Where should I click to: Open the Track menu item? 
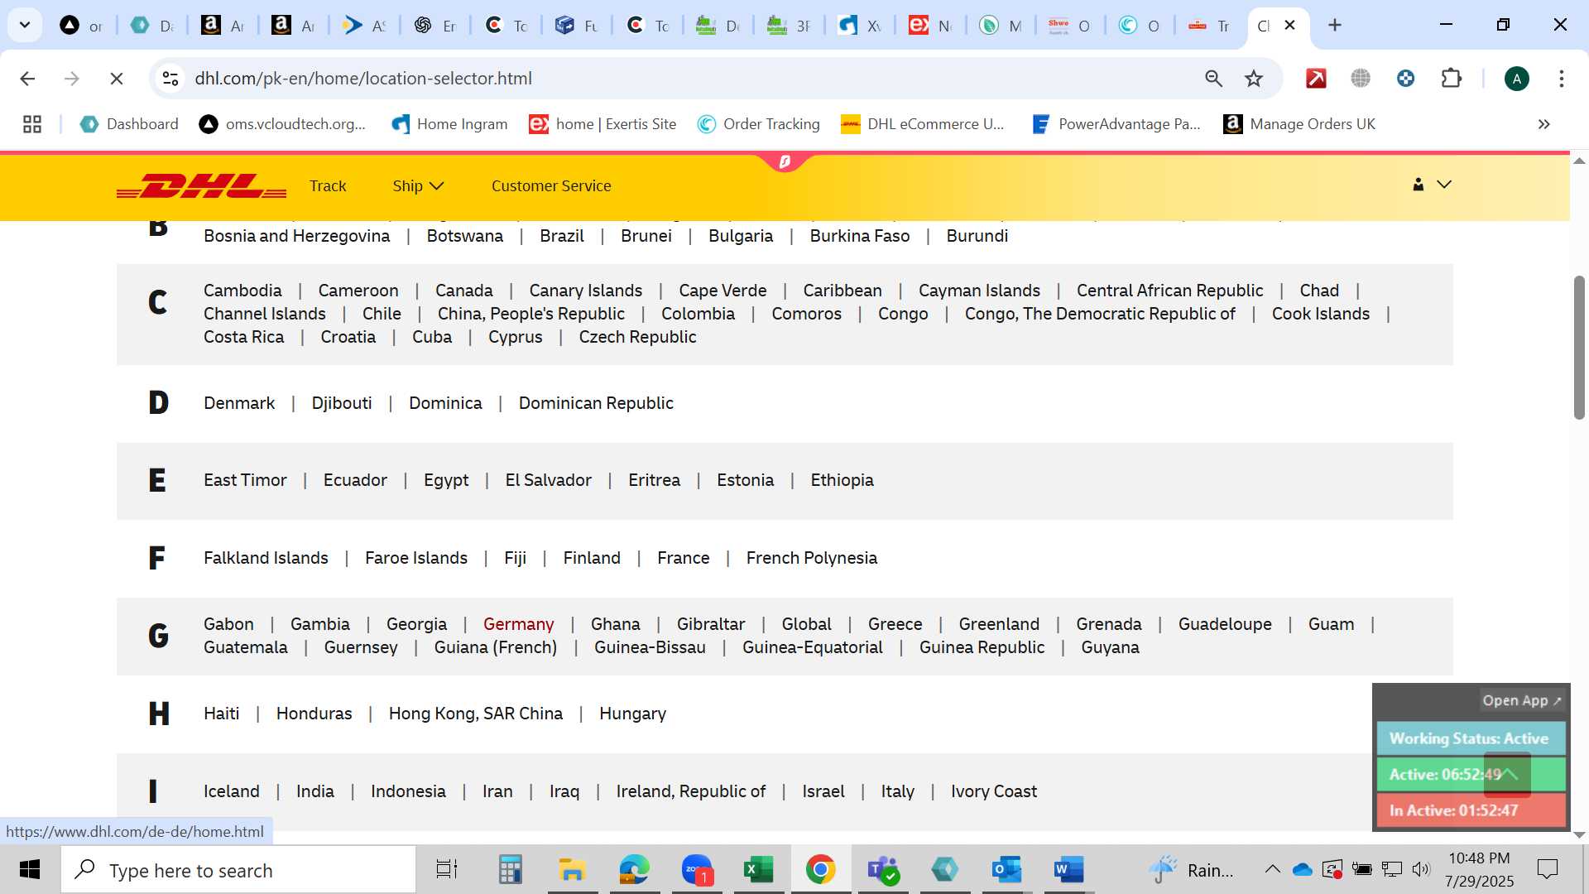pos(328,186)
